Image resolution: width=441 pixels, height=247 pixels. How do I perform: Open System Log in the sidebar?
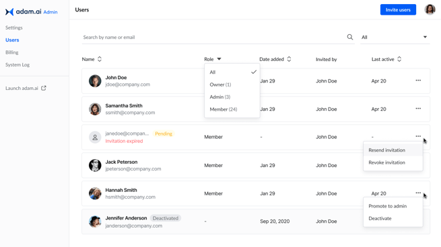click(x=18, y=64)
